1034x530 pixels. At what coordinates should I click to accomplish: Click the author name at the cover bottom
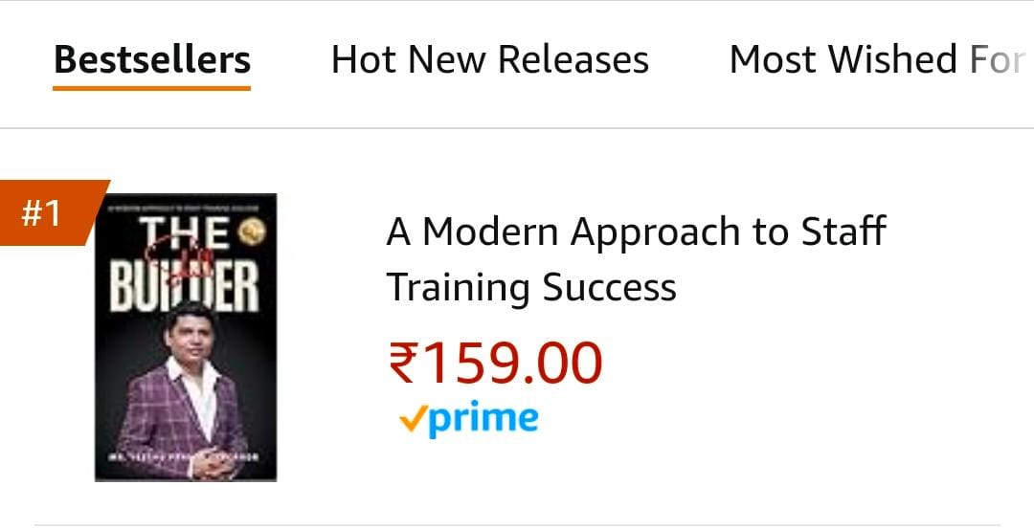tap(184, 456)
